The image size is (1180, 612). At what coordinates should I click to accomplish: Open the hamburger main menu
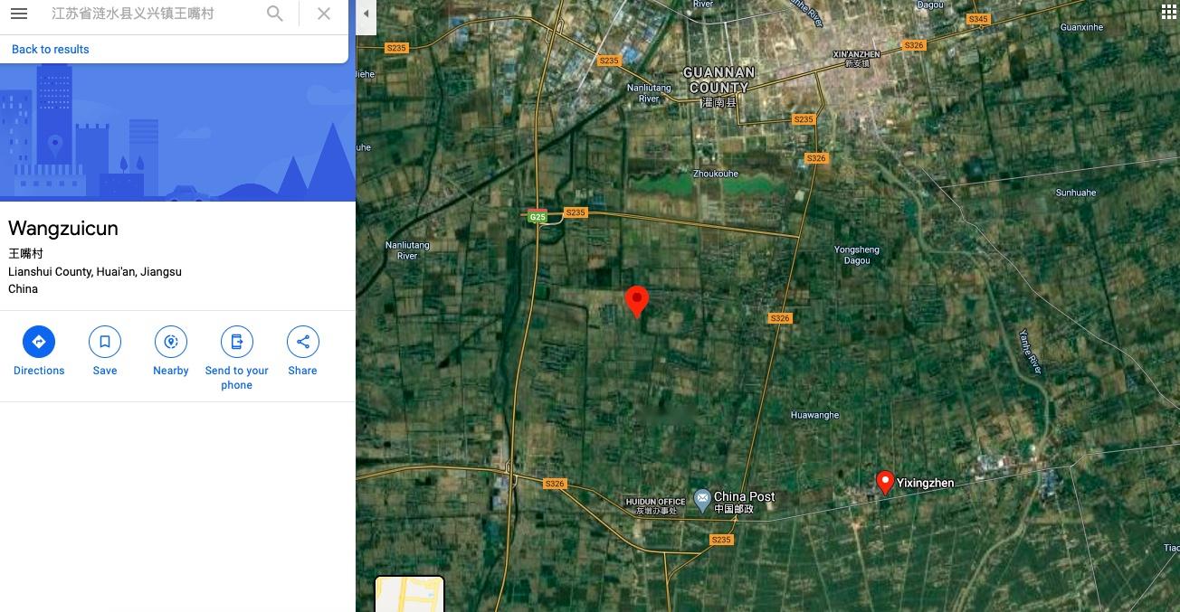(x=19, y=14)
